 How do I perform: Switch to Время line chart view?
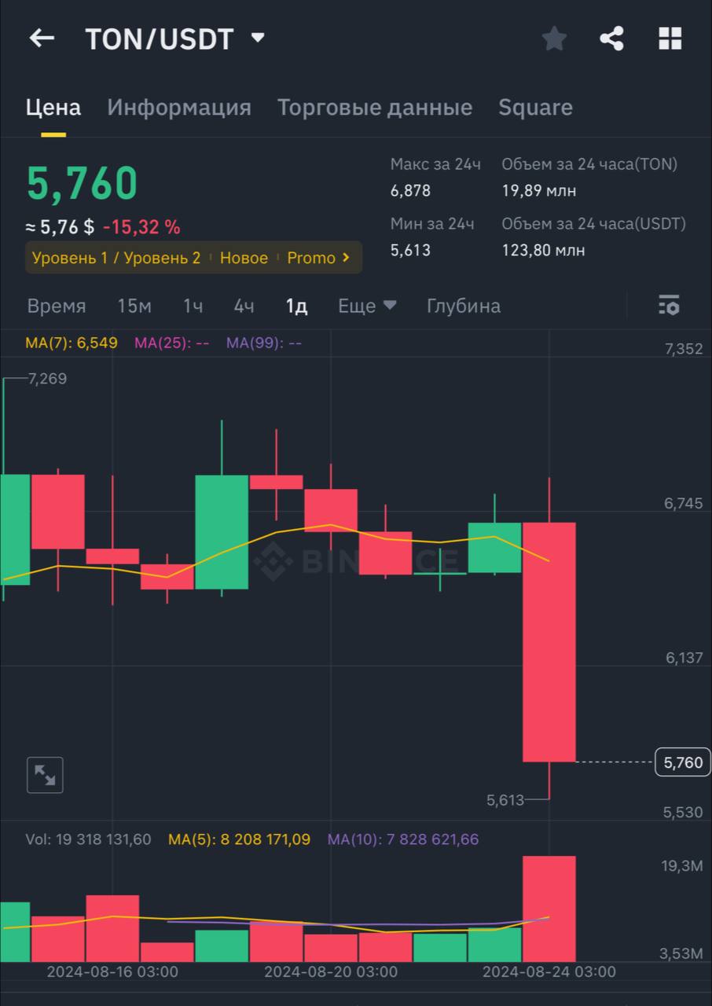(x=57, y=306)
